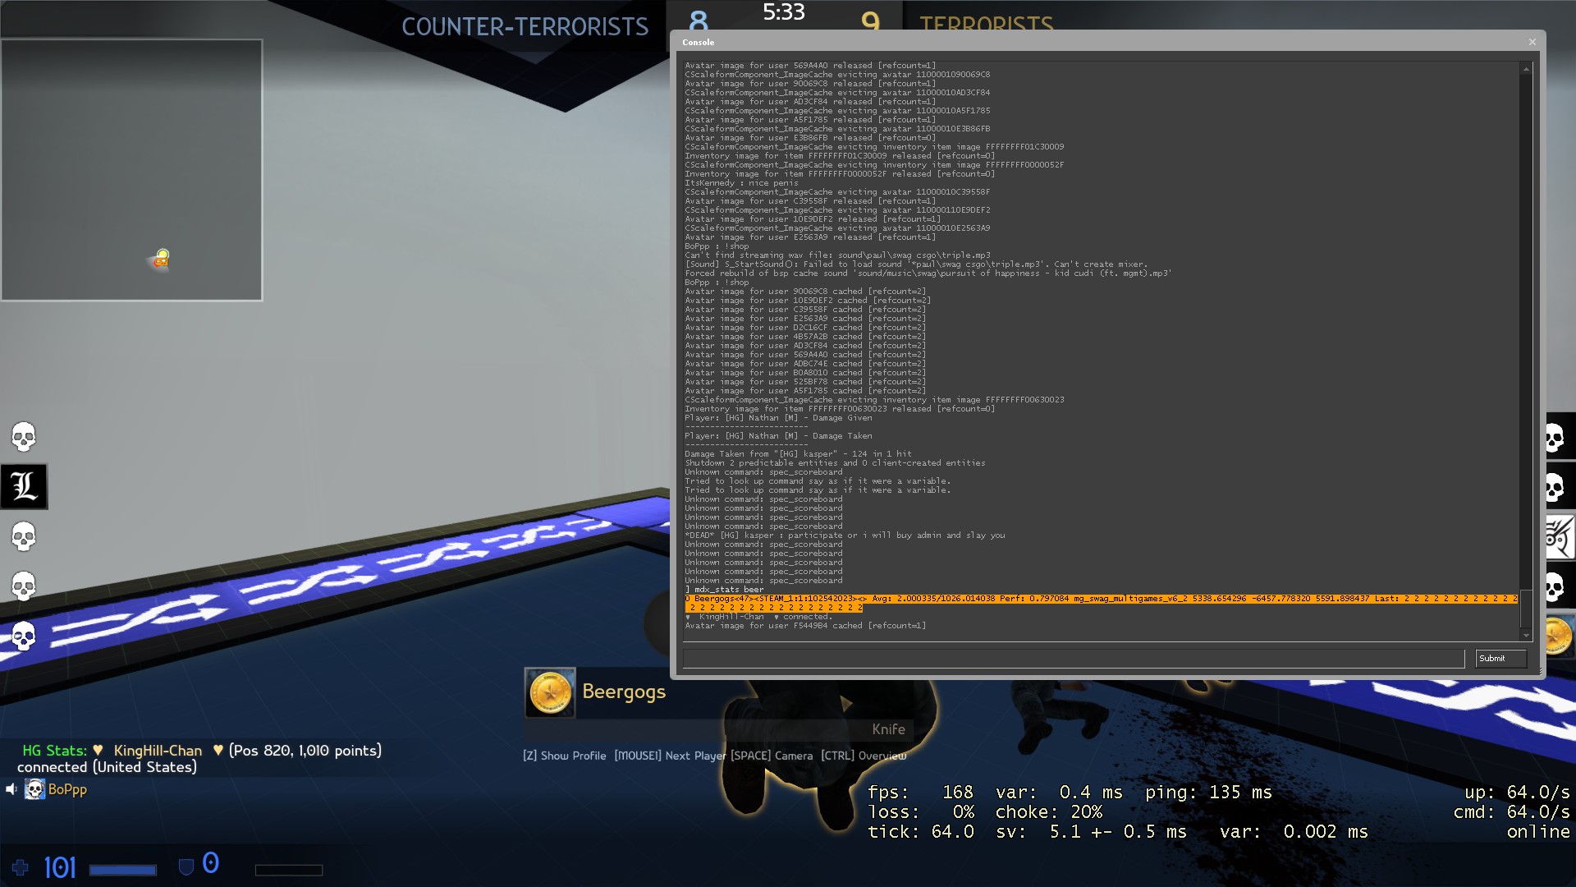Click the Show Profile hint

pos(565,756)
